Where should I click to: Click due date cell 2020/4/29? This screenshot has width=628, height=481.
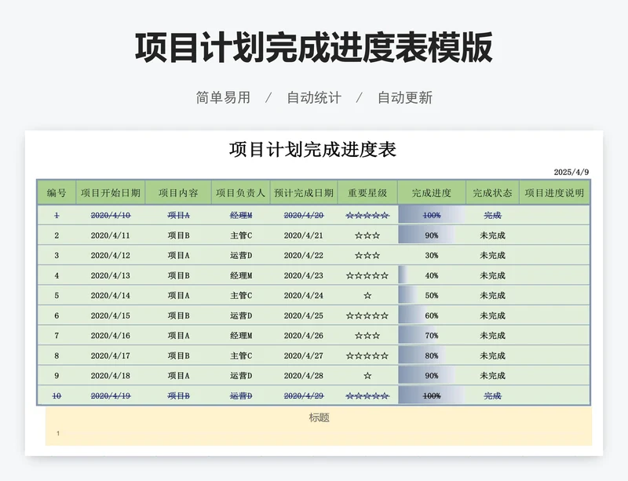304,395
